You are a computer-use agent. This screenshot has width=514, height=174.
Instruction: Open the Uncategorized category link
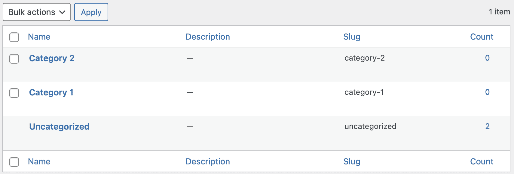59,127
